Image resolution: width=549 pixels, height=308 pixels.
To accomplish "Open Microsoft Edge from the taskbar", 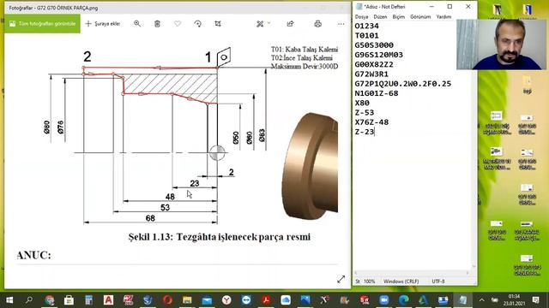I will coord(404,300).
